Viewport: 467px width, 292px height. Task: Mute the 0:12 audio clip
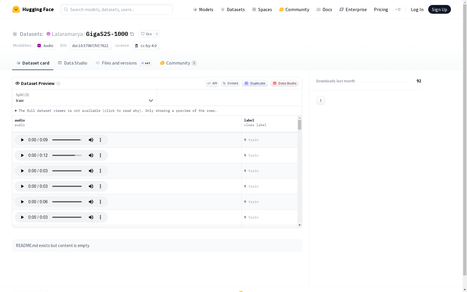[91, 155]
